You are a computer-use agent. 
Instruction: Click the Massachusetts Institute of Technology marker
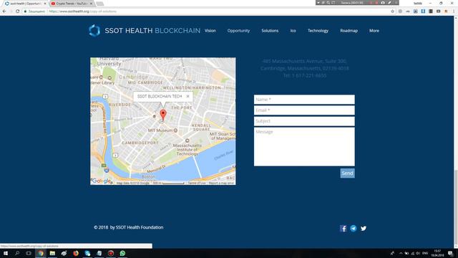pos(187,140)
